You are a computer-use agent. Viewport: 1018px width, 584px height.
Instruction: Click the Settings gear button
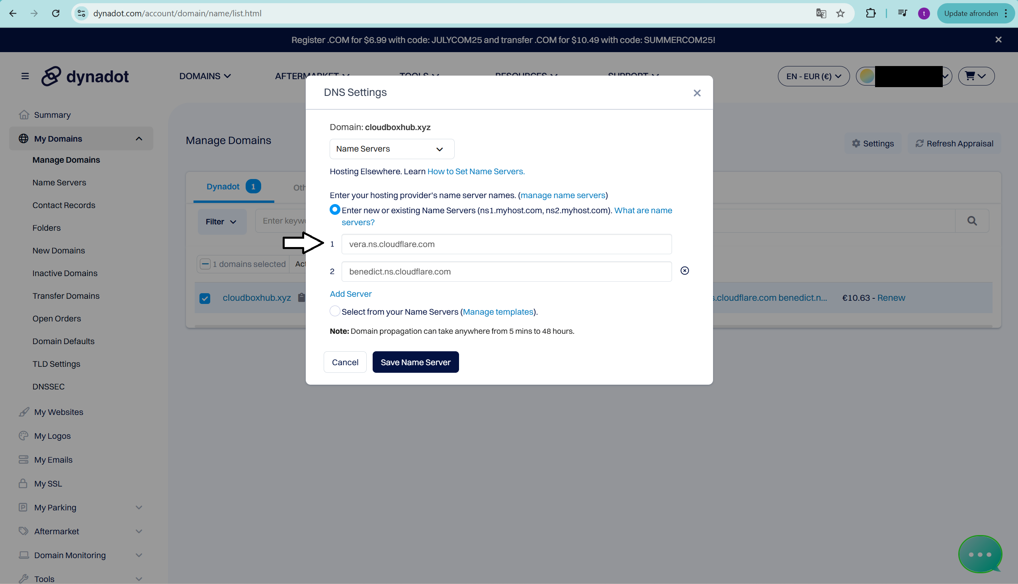click(873, 144)
